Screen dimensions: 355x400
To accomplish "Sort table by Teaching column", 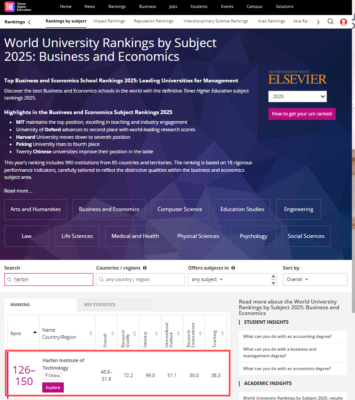I will click(221, 333).
